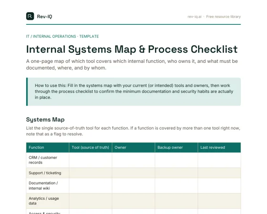The image size is (267, 214).
Task: Click the Last reviewed column header
Action: click(x=219, y=147)
